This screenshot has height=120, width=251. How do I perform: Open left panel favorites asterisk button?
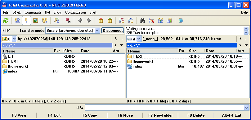click(116, 45)
